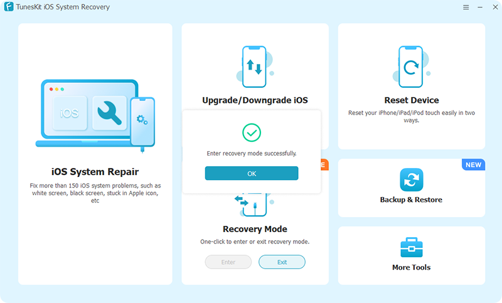Click the Recovery Mode phone icon
Screen dimensions: 502x303
(255, 205)
